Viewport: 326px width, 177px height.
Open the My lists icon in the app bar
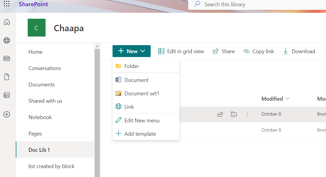point(7,95)
